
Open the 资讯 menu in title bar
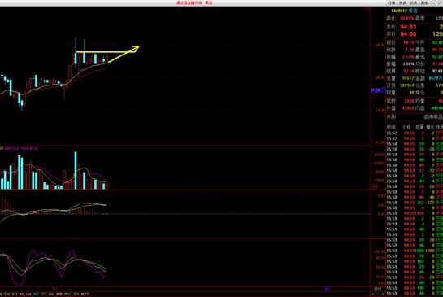click(402, 2)
